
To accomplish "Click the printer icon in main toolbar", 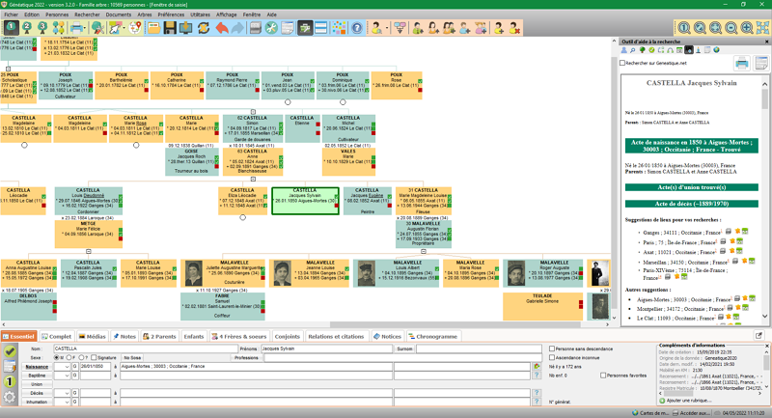I will point(77,28).
